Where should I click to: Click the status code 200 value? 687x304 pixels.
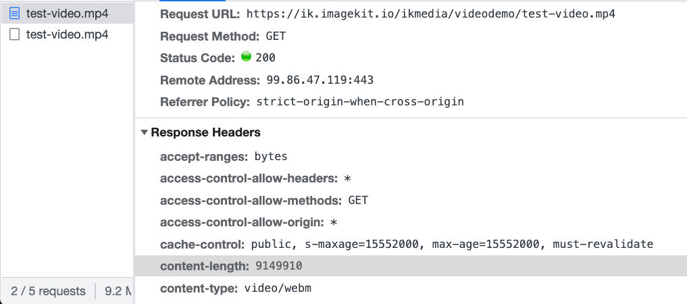pyautogui.click(x=265, y=58)
